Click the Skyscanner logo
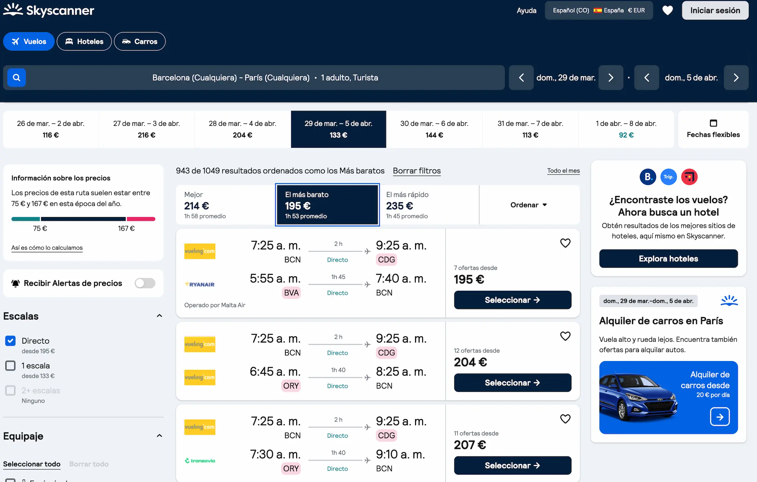The height and width of the screenshot is (482, 757). (49, 10)
